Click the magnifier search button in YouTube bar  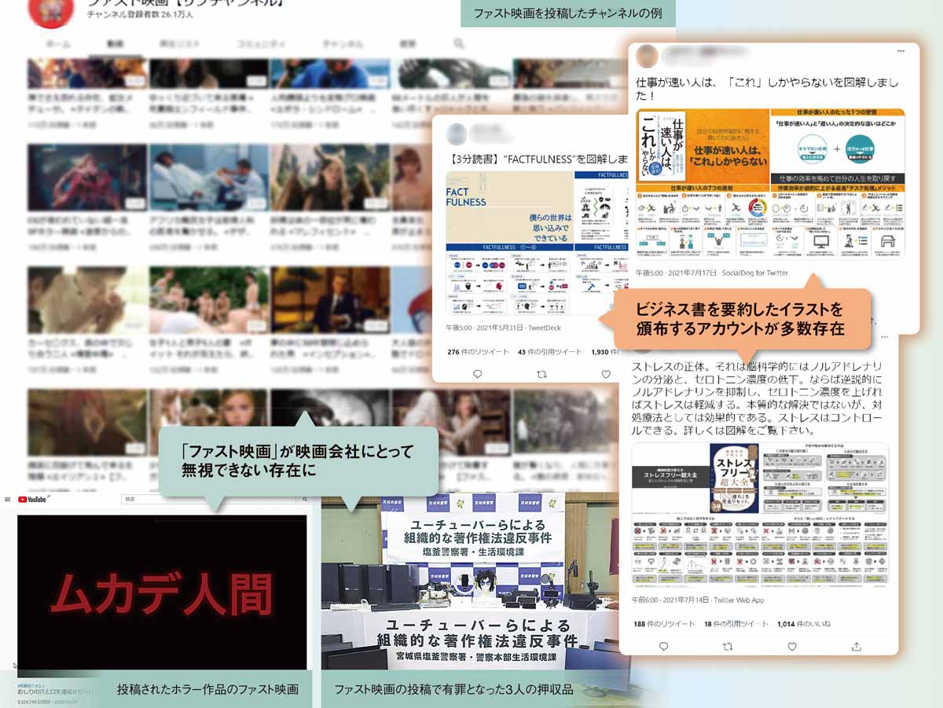[304, 499]
